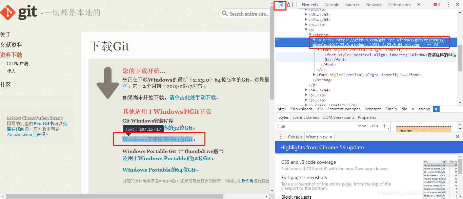Open the Properties pane tab

367,117
